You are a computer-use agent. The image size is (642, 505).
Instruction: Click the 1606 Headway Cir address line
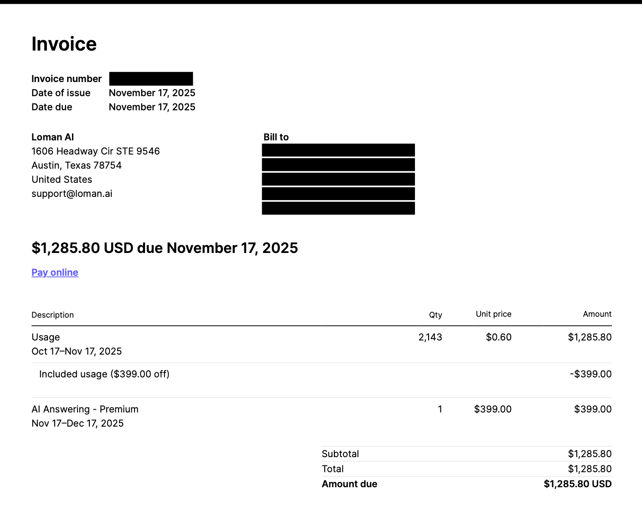95,151
